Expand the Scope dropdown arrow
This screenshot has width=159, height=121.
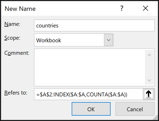tap(109, 40)
